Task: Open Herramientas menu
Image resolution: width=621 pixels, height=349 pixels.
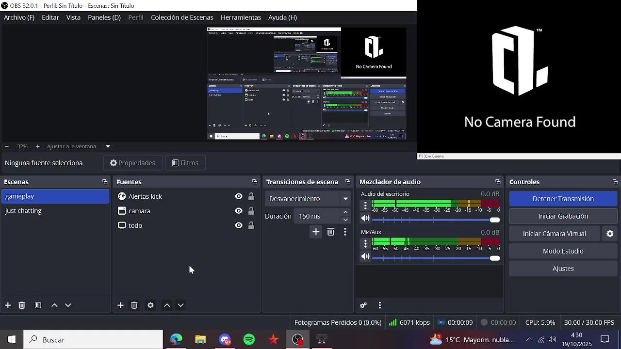Action: point(241,17)
